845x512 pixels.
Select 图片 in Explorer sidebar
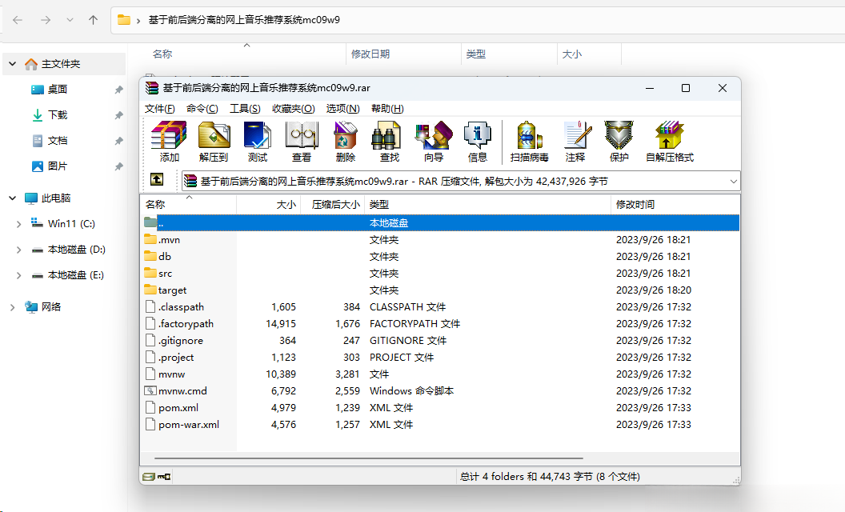coord(57,166)
